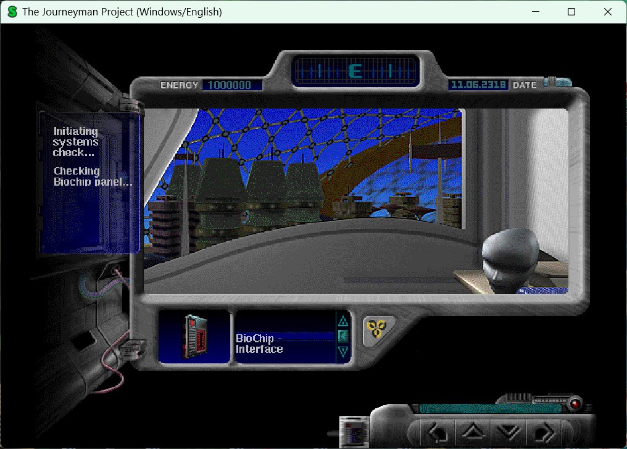Turn right with the curved right arrow

544,432
